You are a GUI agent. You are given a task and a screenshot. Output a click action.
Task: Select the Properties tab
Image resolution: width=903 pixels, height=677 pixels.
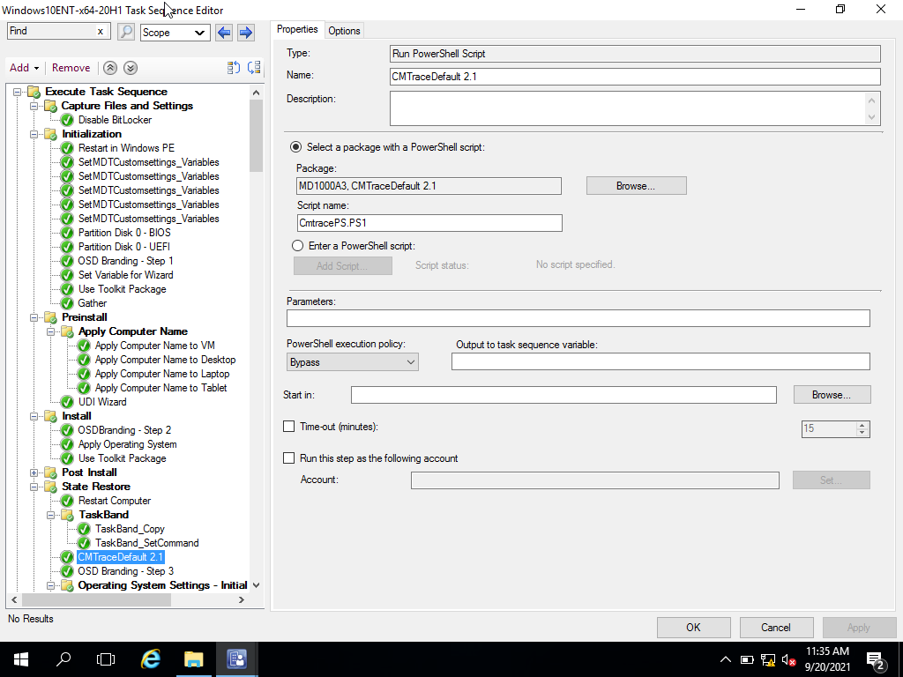click(297, 29)
